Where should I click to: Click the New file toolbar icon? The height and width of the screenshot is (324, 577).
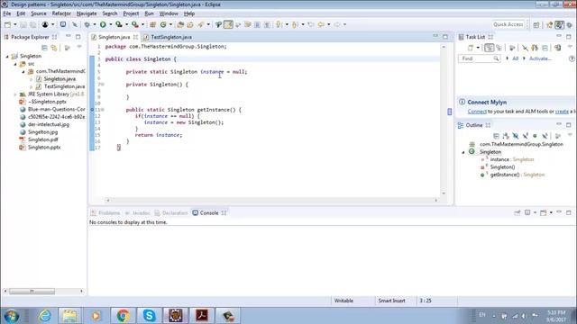[x=7, y=24]
